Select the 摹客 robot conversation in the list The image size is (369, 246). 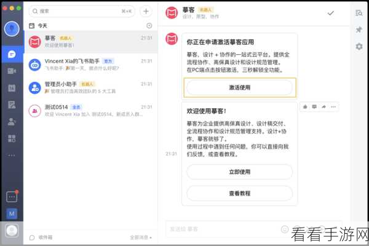pyautogui.click(x=90, y=42)
